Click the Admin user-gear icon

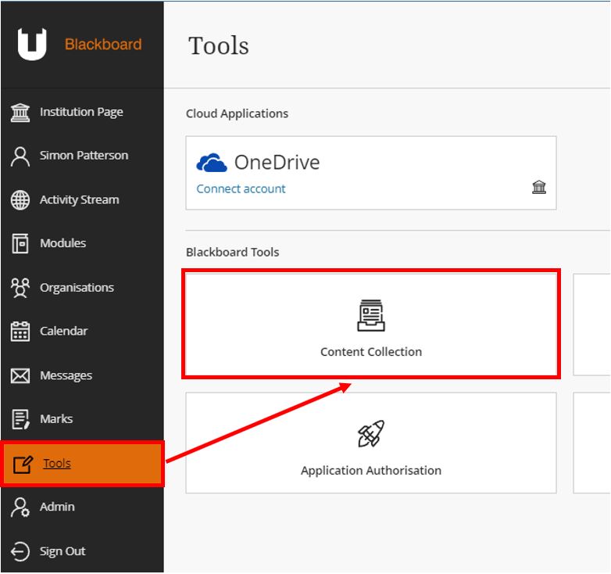coord(20,508)
